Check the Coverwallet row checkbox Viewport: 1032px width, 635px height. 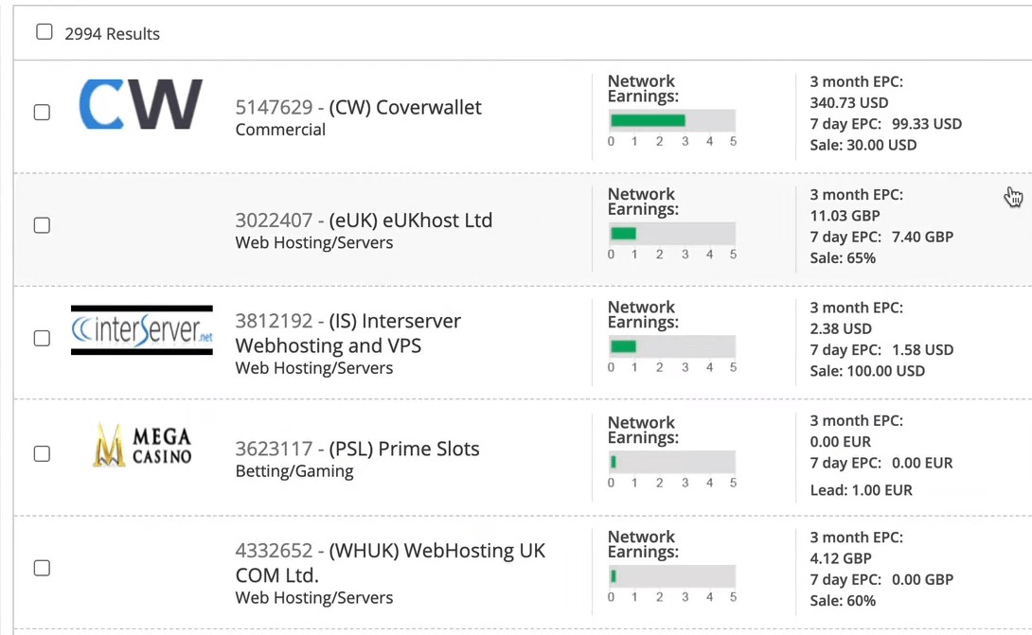click(42, 113)
